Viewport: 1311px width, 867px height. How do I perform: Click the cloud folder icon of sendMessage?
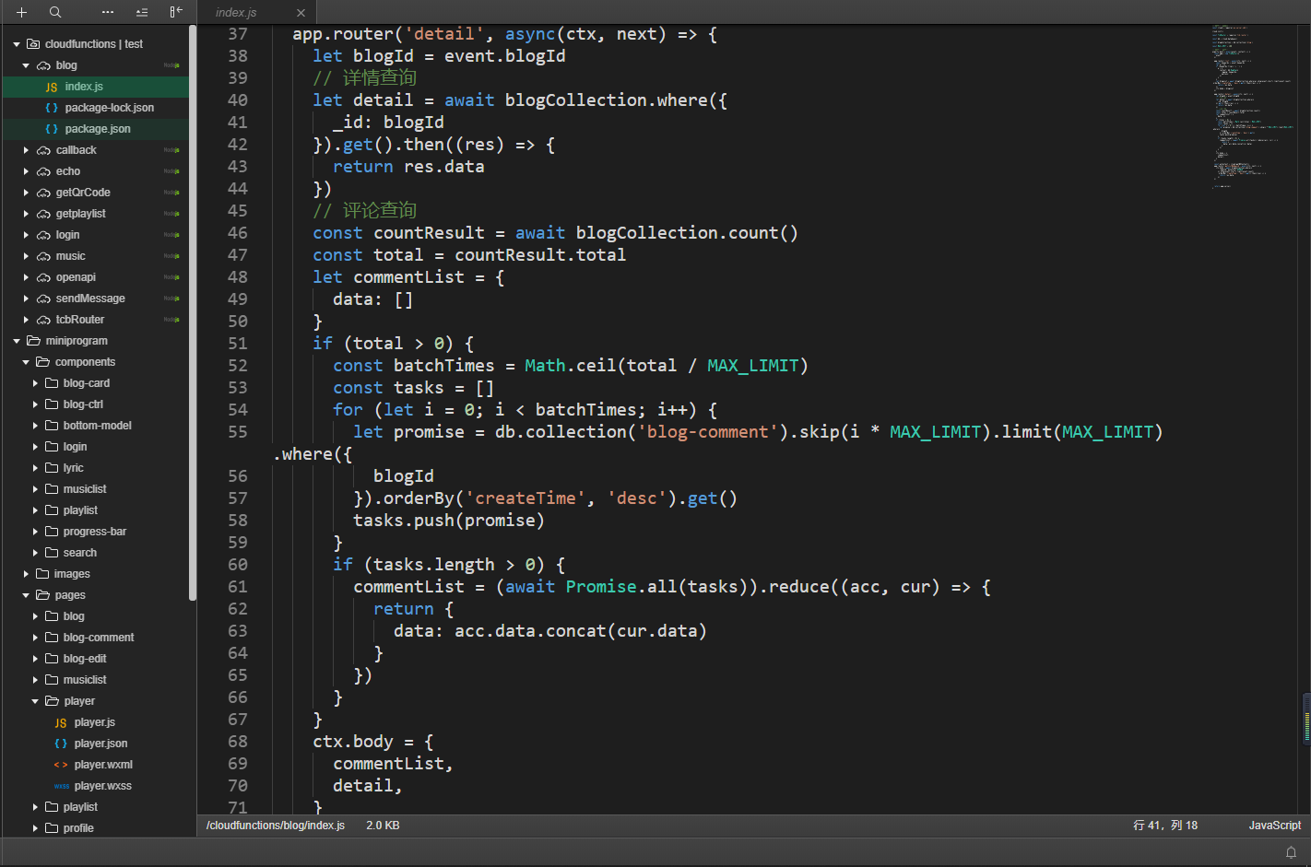(43, 299)
